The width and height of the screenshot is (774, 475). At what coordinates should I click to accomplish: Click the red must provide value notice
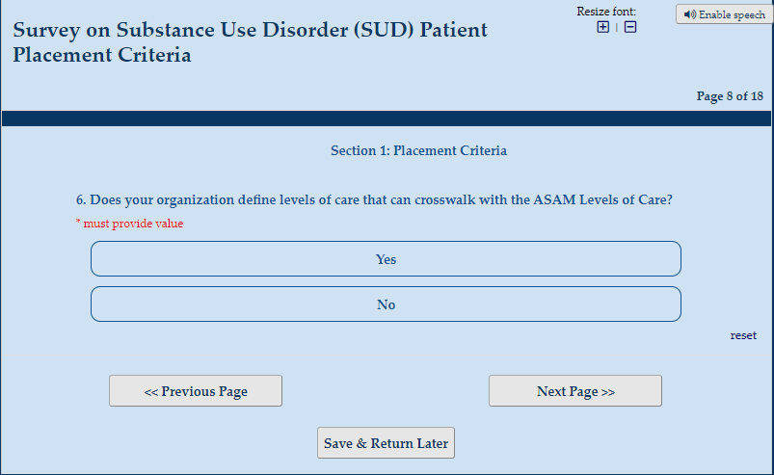tap(129, 224)
